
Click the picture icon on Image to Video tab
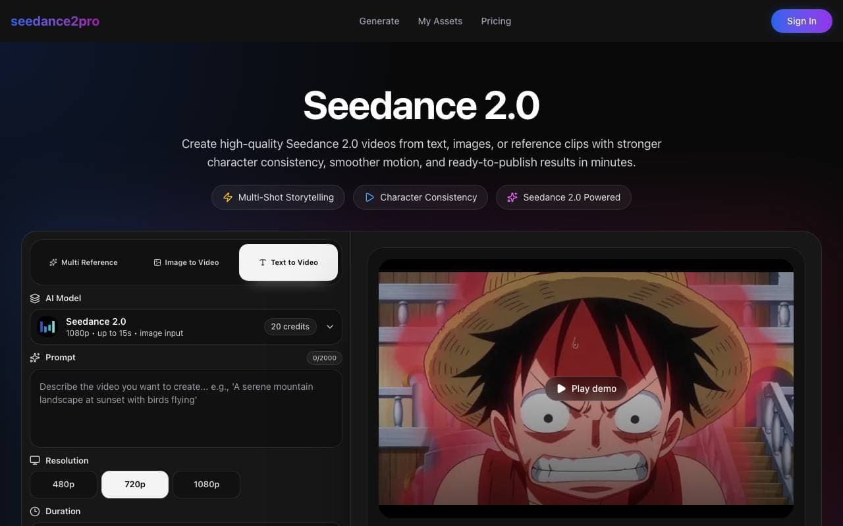pyautogui.click(x=157, y=262)
